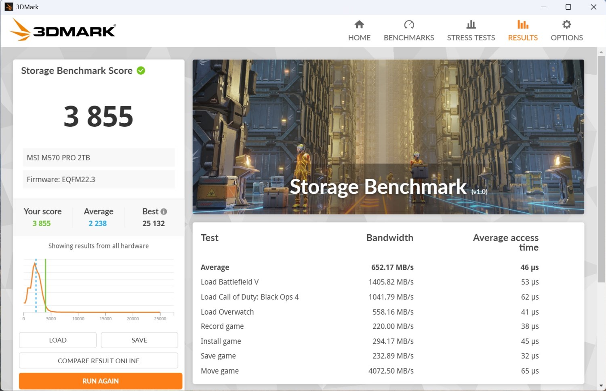Click the 3DMark logo
Screen dimensions: 606x391
63,30
